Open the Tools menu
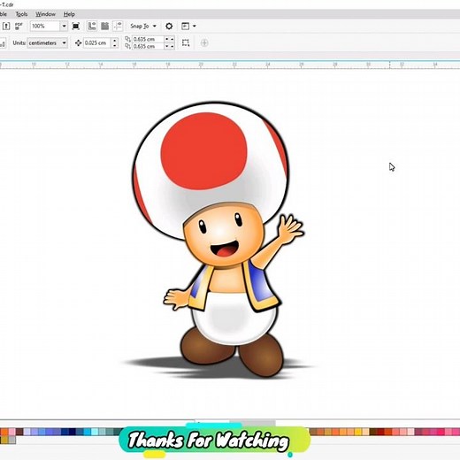The width and height of the screenshot is (460, 460). (x=21, y=14)
